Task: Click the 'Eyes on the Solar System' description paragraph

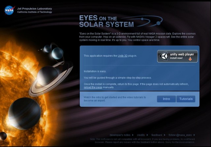Action: (x=137, y=37)
